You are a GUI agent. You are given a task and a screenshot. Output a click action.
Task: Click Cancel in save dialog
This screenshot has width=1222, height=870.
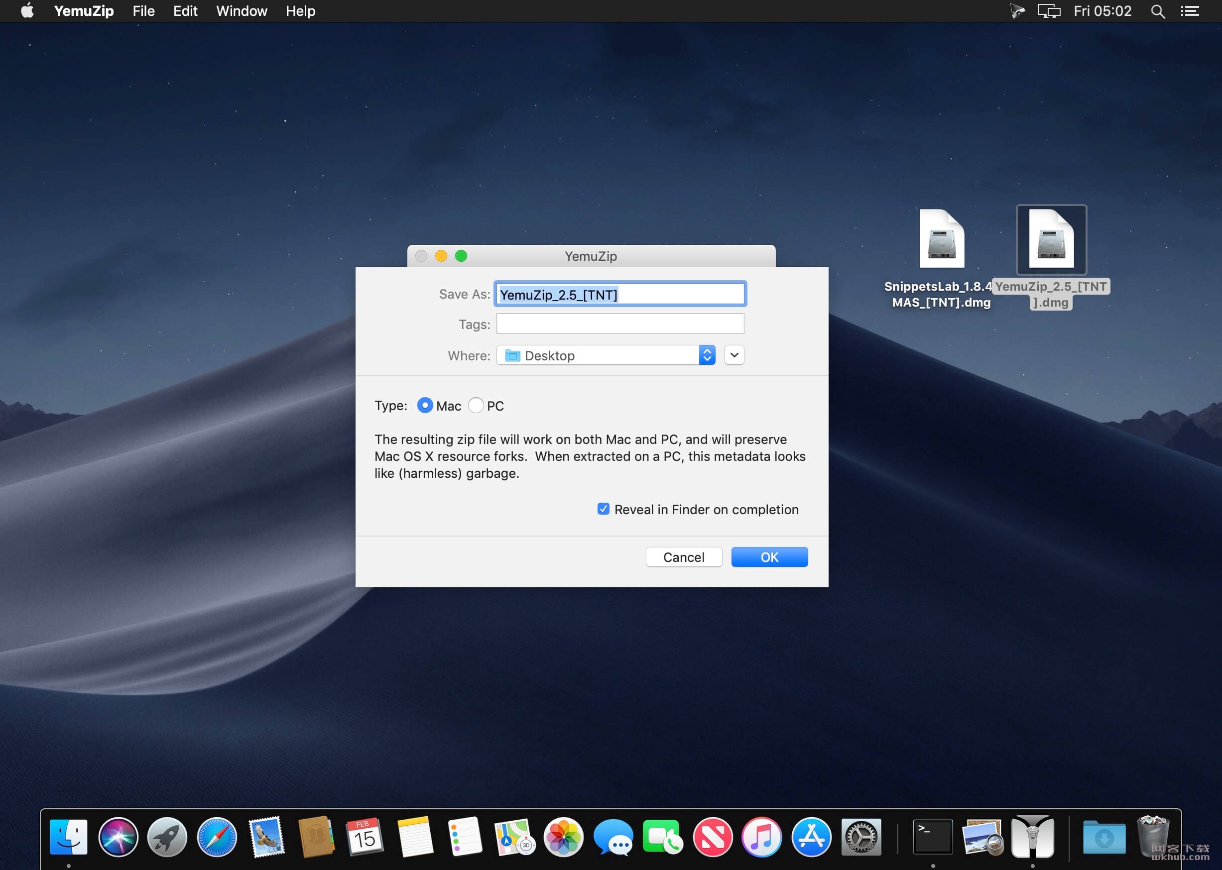click(684, 557)
